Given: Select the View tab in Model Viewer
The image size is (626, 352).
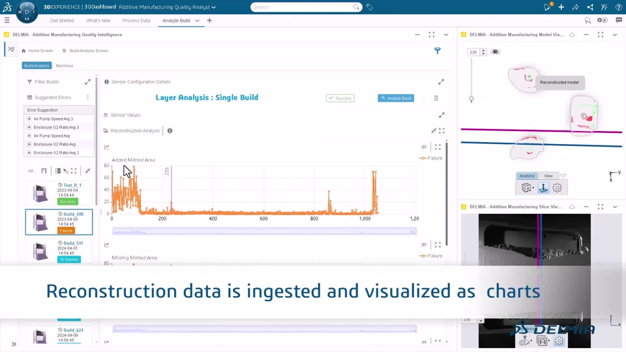Looking at the screenshot, I should point(548,175).
